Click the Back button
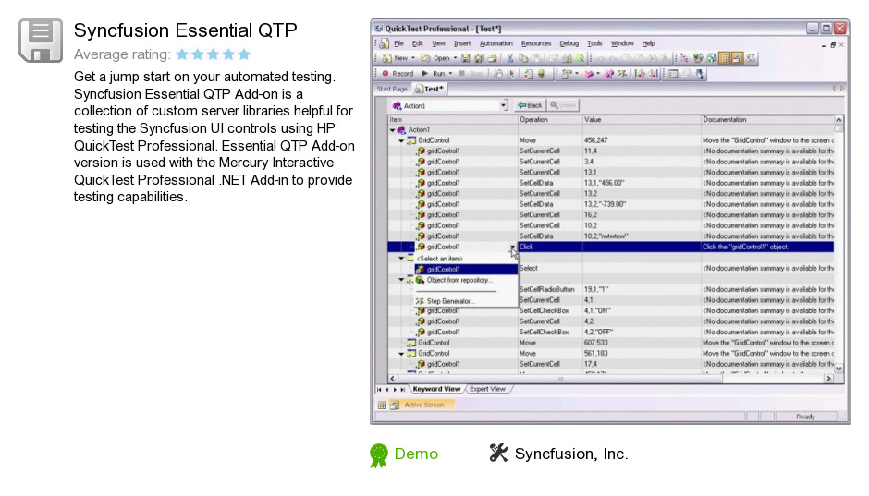This screenshot has width=869, height=496. click(530, 105)
